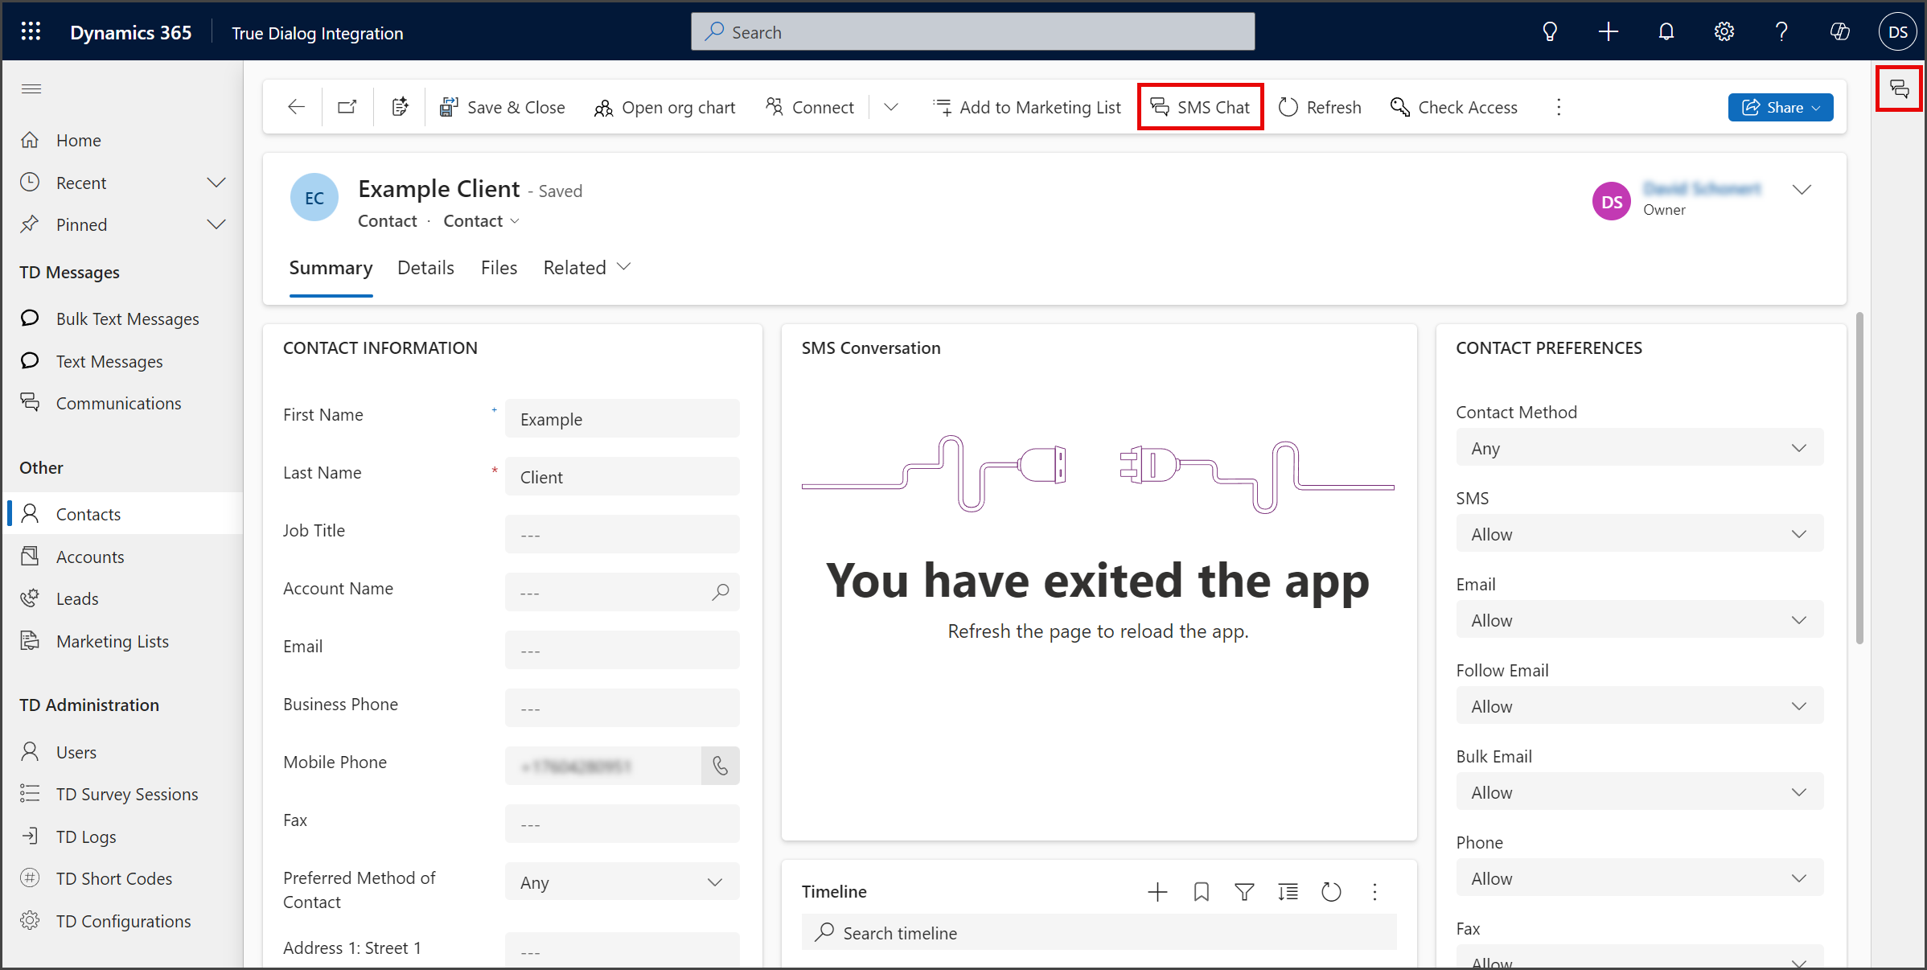Image resolution: width=1927 pixels, height=970 pixels.
Task: Open the Contact Method dropdown
Action: click(1639, 448)
